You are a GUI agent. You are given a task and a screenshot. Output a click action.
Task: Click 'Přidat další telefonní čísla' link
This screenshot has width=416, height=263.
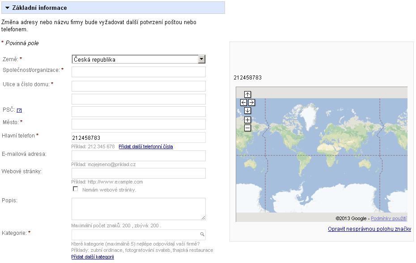(146, 146)
